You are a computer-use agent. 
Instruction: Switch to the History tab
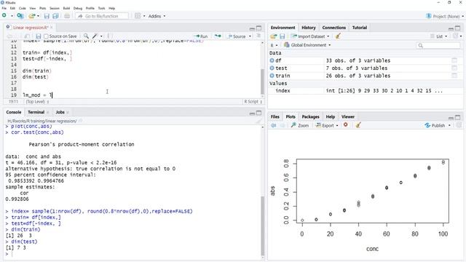(x=309, y=28)
